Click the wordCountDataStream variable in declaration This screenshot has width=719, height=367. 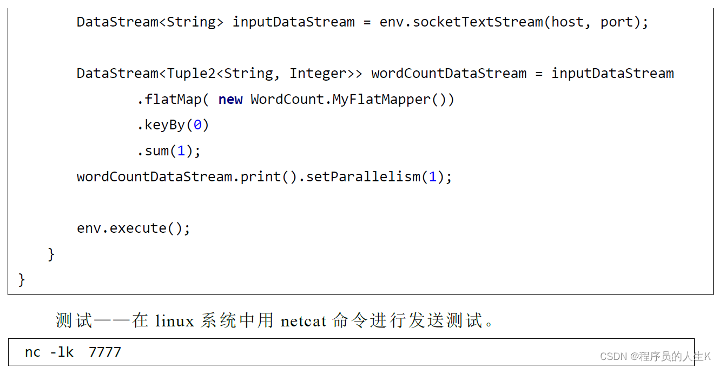coord(448,74)
